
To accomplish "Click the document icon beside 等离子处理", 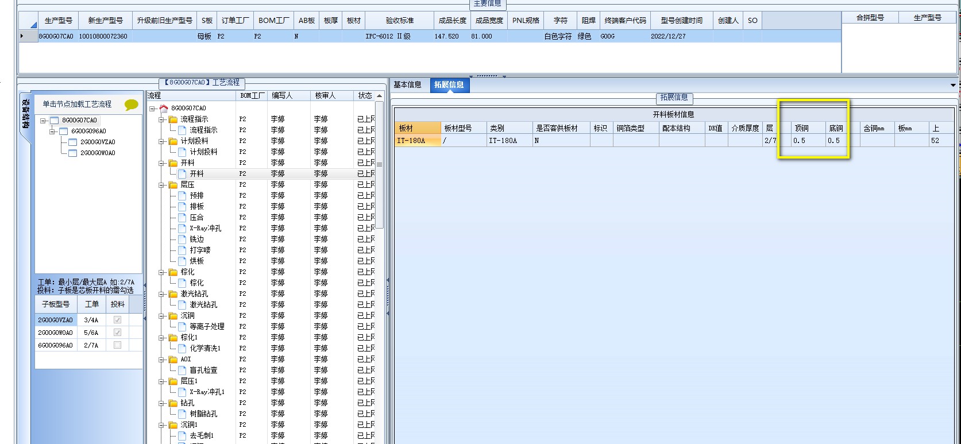I will pos(182,326).
